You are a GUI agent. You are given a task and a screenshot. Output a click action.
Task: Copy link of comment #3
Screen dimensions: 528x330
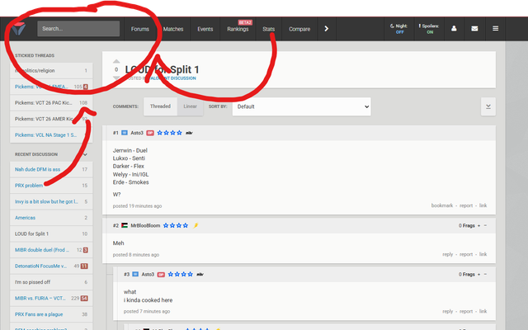(x=483, y=312)
